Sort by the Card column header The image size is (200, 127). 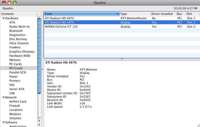[x=82, y=14]
